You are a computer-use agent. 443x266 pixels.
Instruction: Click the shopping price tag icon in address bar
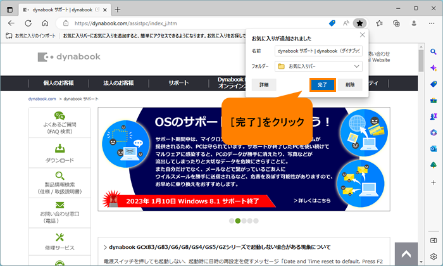(332, 23)
